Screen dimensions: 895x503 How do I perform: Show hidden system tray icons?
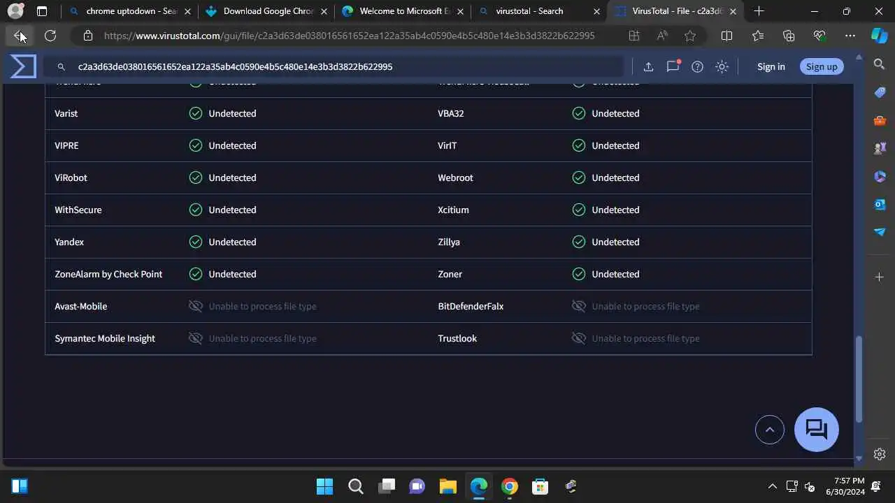click(772, 486)
